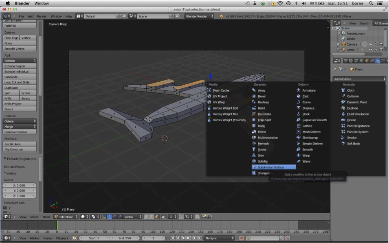Screen dimensions: 389x243
Task: Click the Boolean modifier icon
Action: tap(254, 102)
